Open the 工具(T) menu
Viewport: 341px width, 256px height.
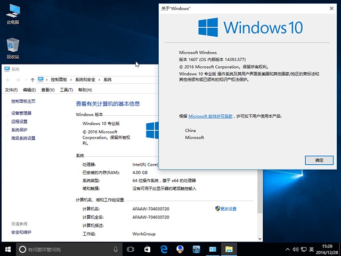click(x=66, y=90)
